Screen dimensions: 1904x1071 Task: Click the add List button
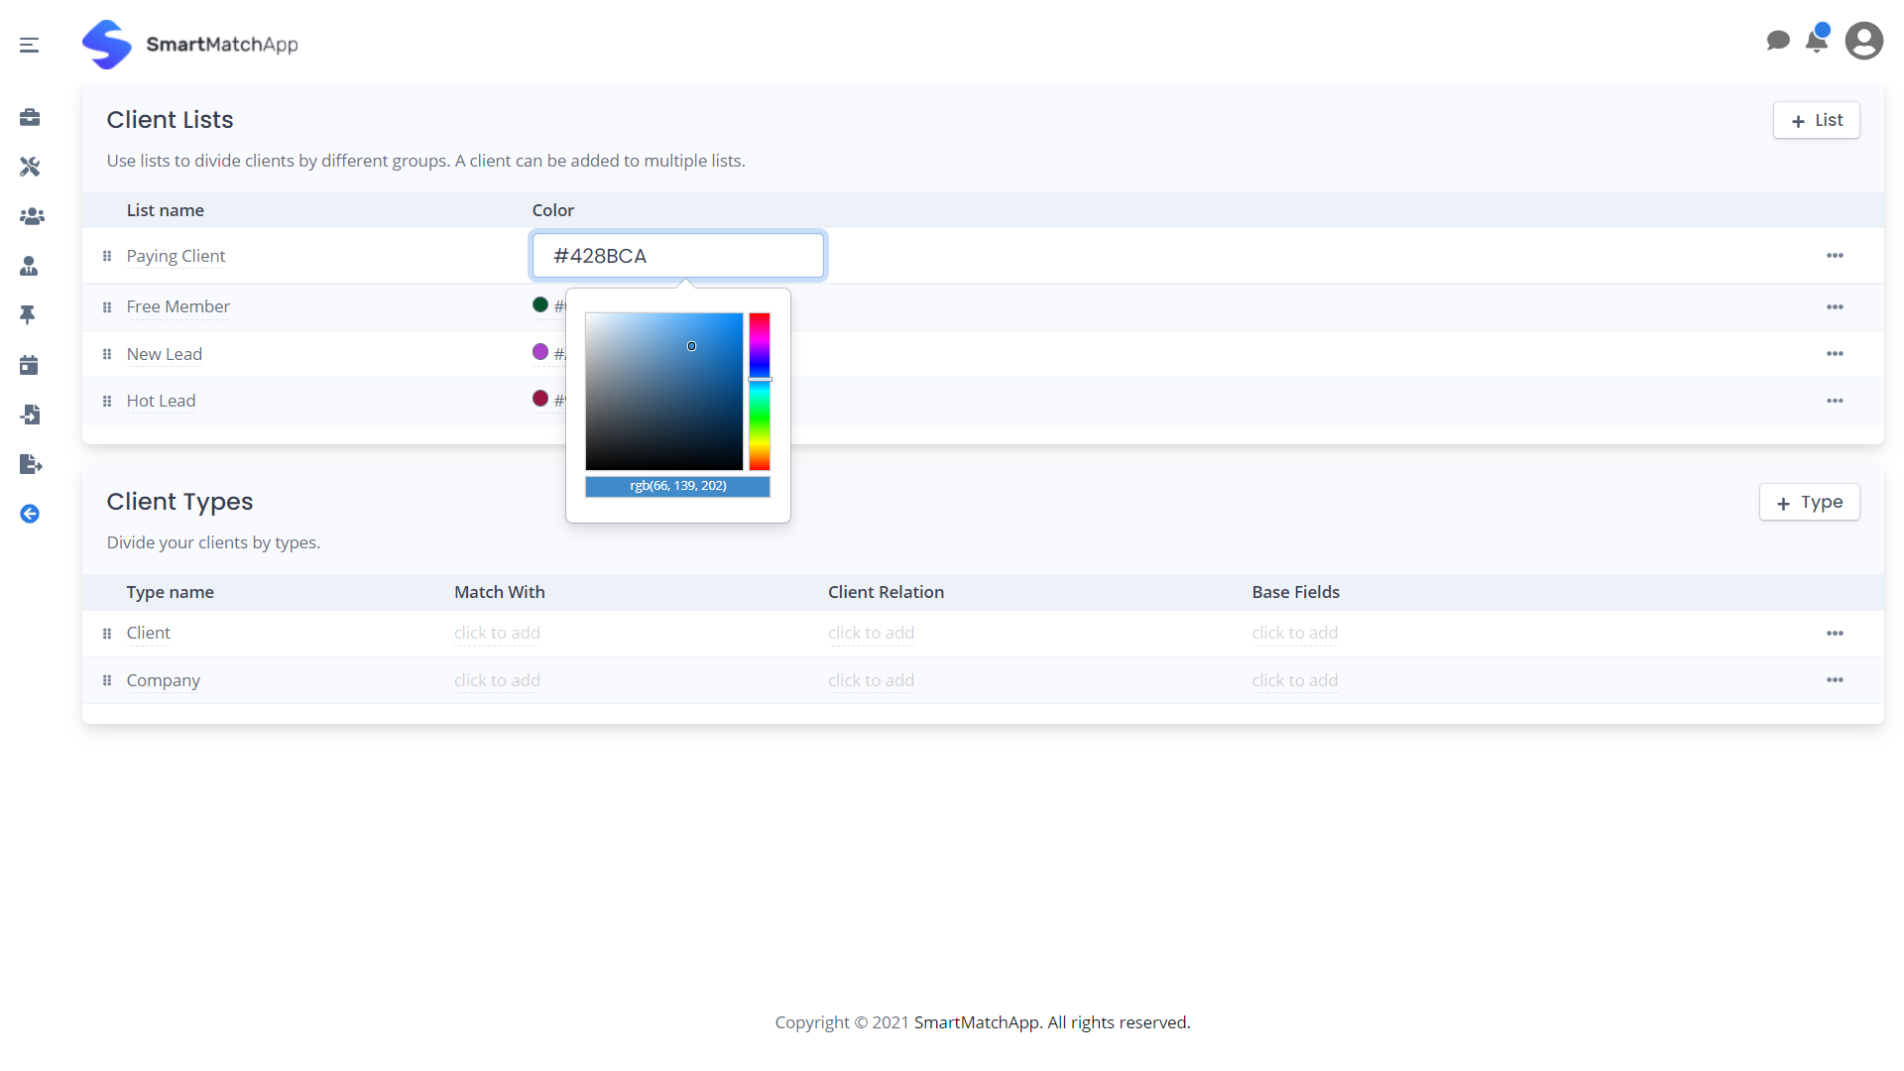[1816, 120]
